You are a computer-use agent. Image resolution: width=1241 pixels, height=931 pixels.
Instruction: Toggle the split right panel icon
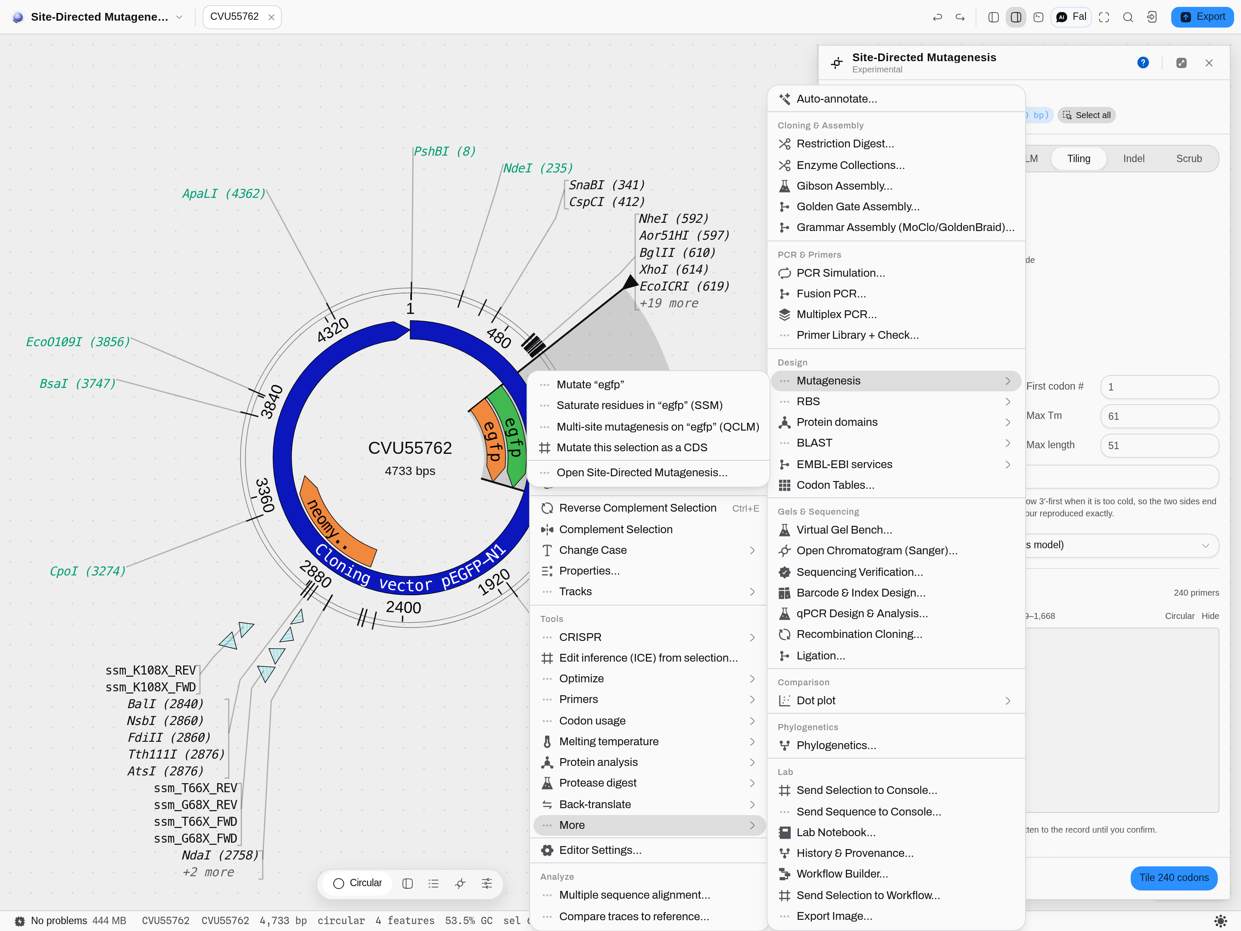pos(1016,17)
